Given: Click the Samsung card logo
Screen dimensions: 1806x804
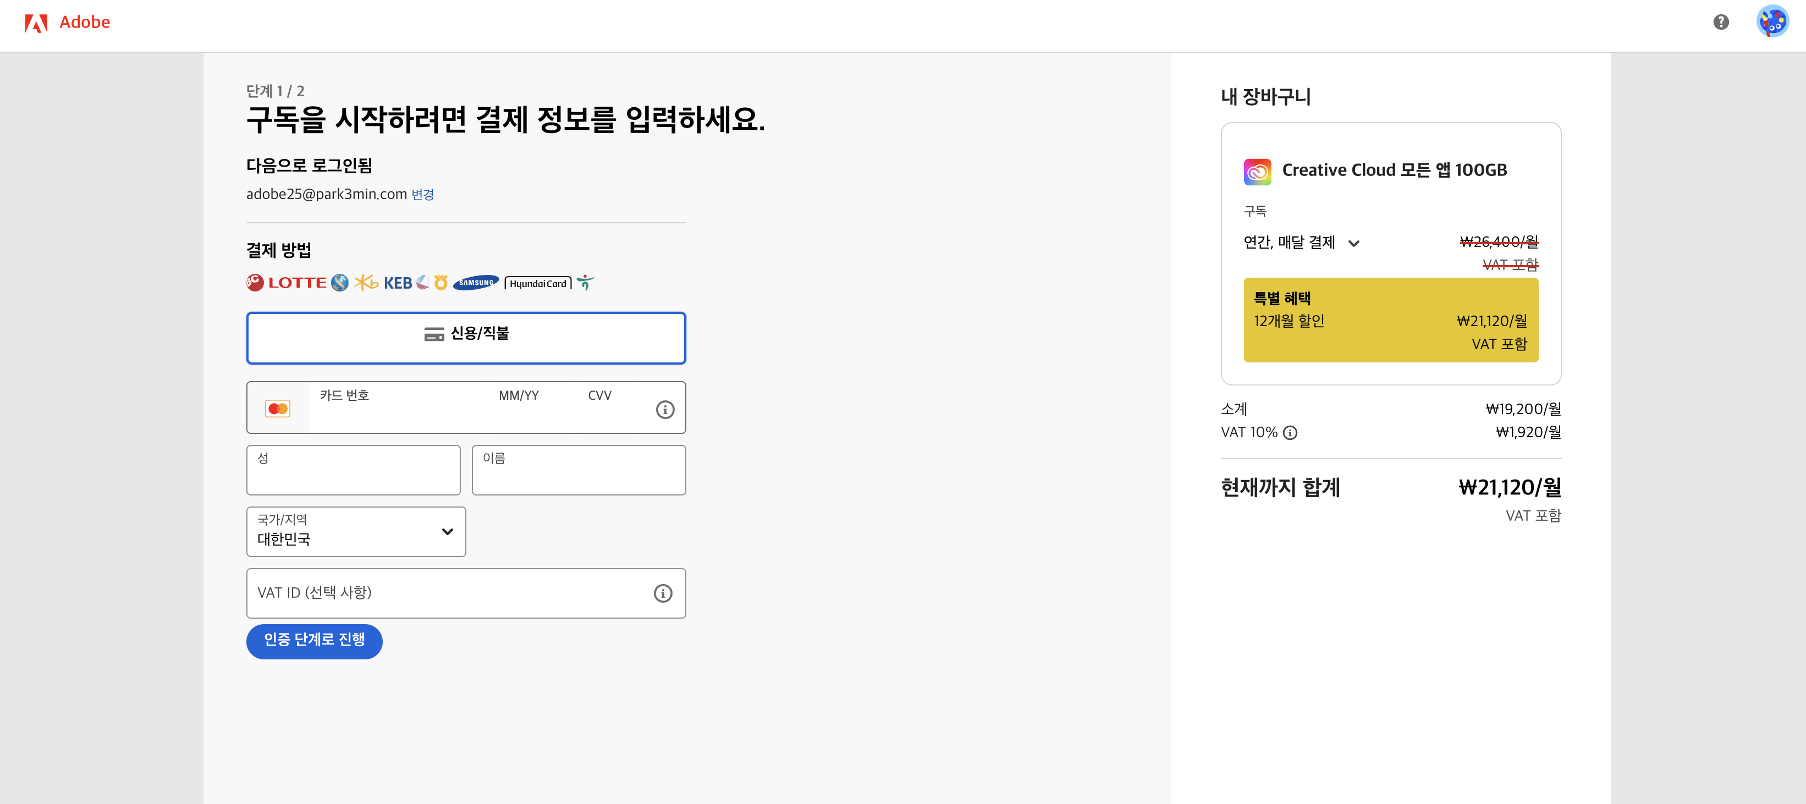Looking at the screenshot, I should tap(476, 283).
